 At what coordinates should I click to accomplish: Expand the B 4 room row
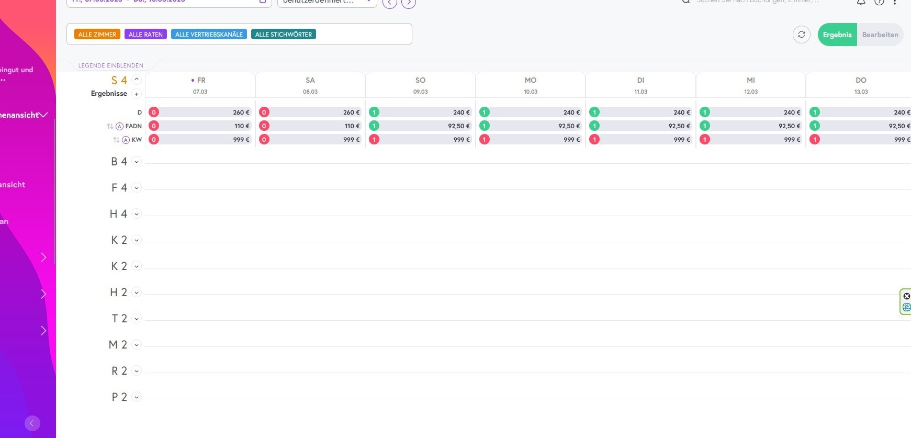pos(137,162)
